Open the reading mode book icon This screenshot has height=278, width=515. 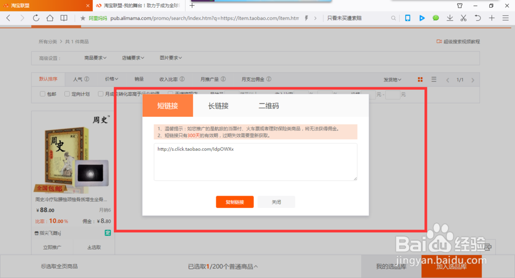(x=64, y=18)
